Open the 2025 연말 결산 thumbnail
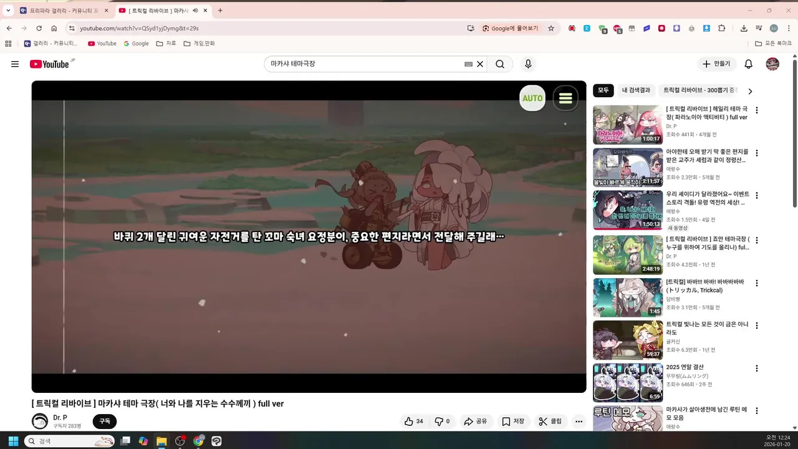This screenshot has width=798, height=449. click(628, 382)
